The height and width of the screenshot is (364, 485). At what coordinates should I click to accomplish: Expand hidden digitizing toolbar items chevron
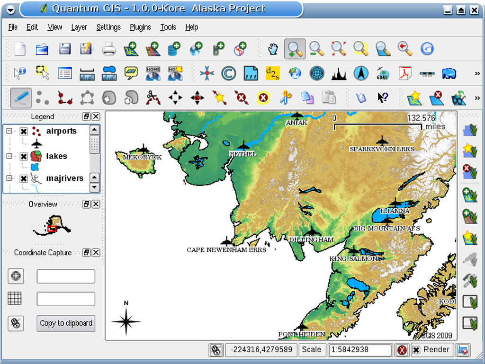coord(477,98)
